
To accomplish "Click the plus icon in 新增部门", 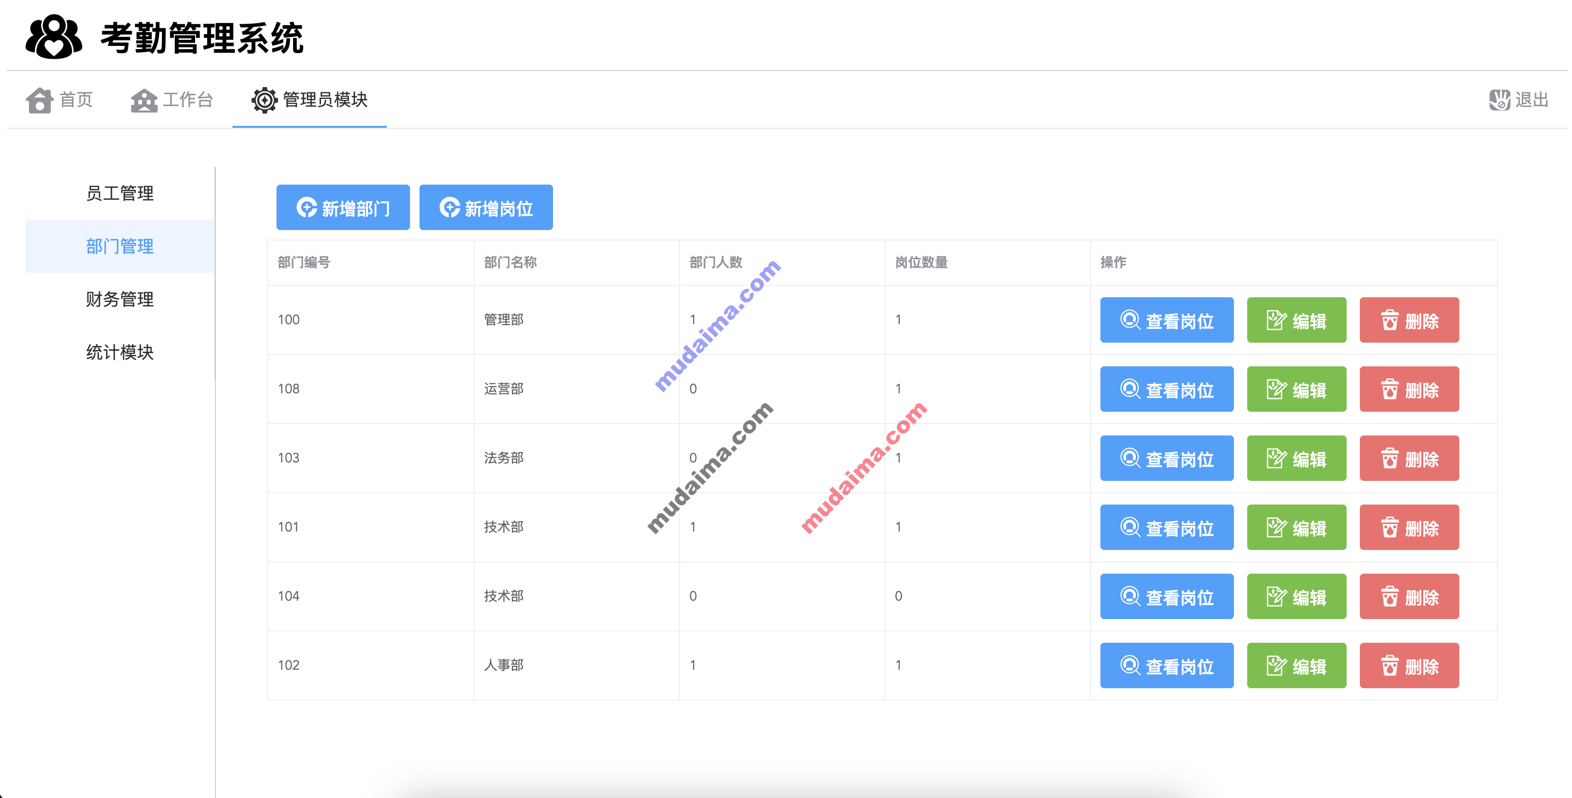I will point(306,207).
